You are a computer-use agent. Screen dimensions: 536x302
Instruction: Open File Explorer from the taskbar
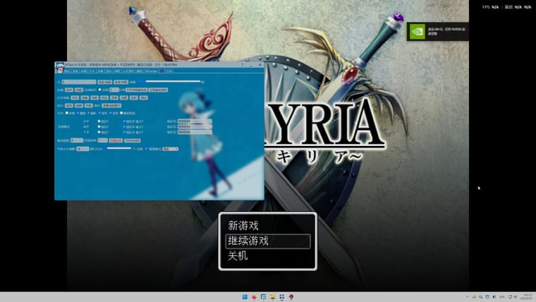[x=272, y=297]
